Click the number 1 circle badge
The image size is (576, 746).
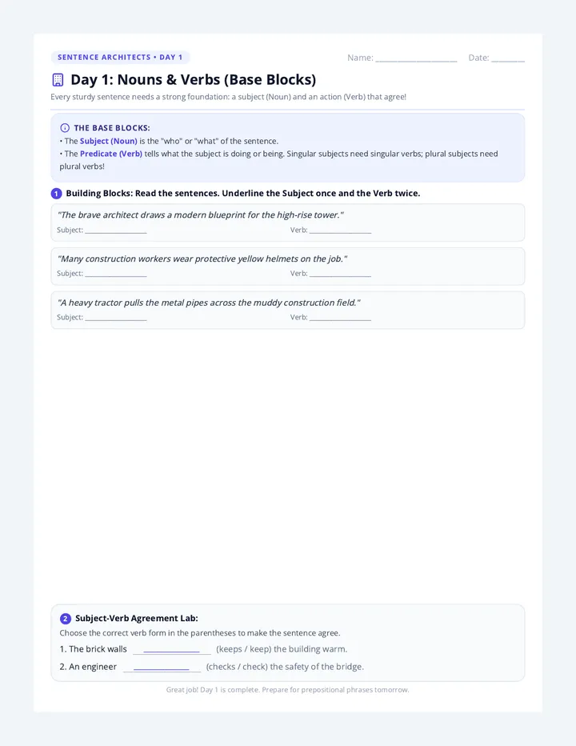click(56, 194)
